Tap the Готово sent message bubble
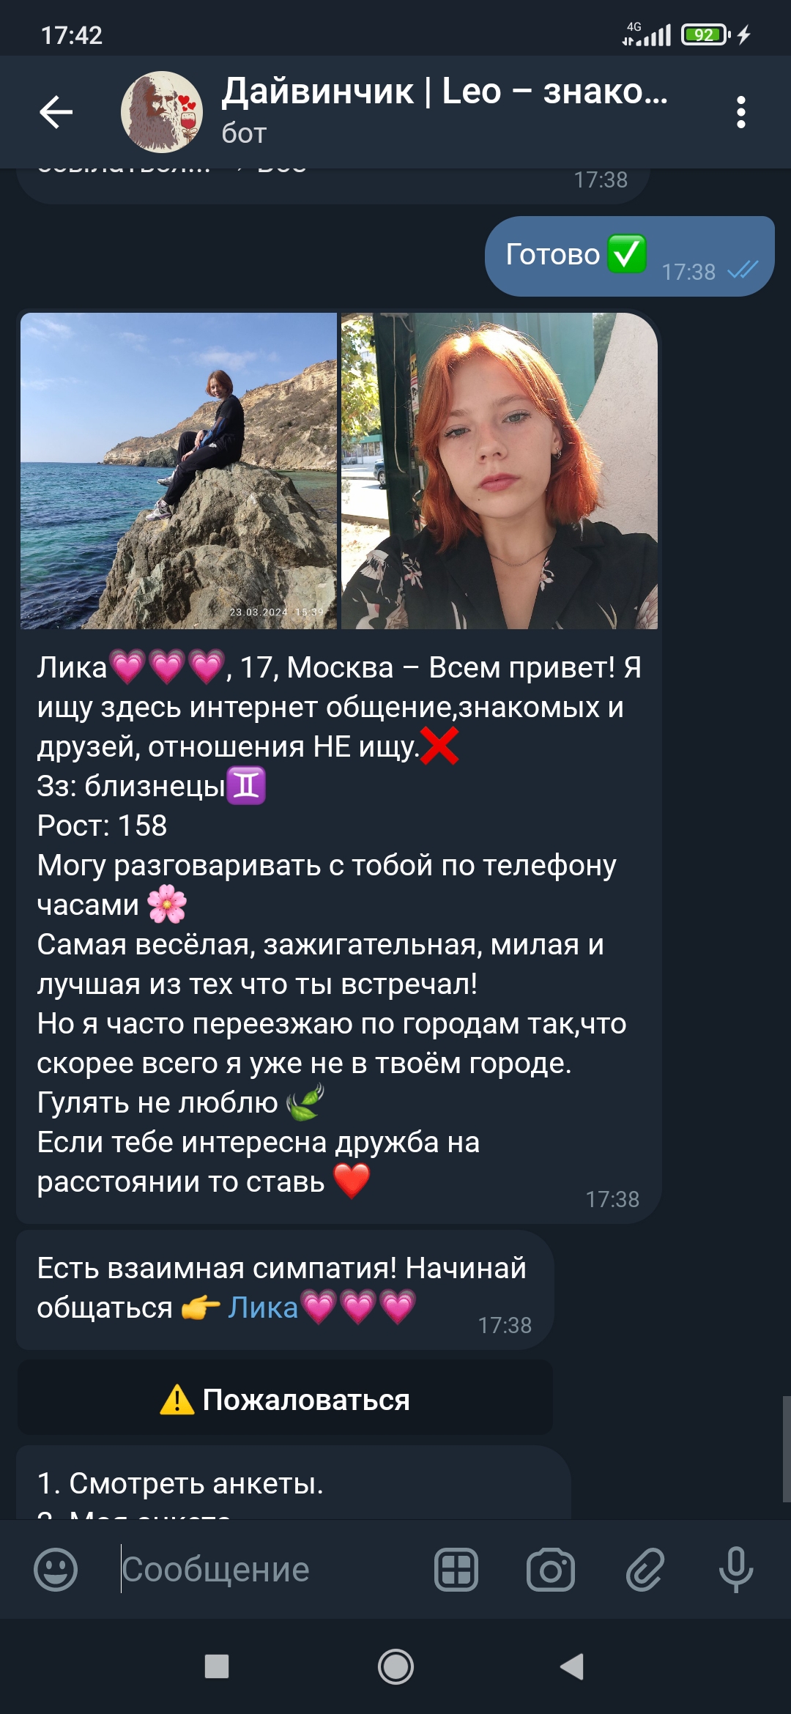 tap(630, 256)
